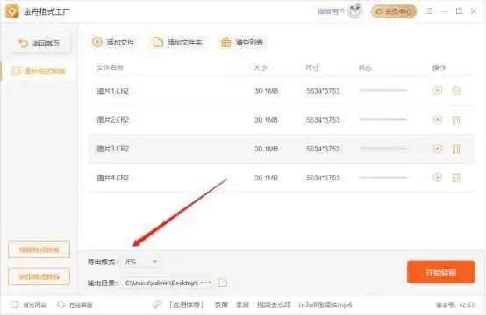Screen dimensions: 486x315
Task: Select the 图片3.CR2 file row
Action: 282,149
